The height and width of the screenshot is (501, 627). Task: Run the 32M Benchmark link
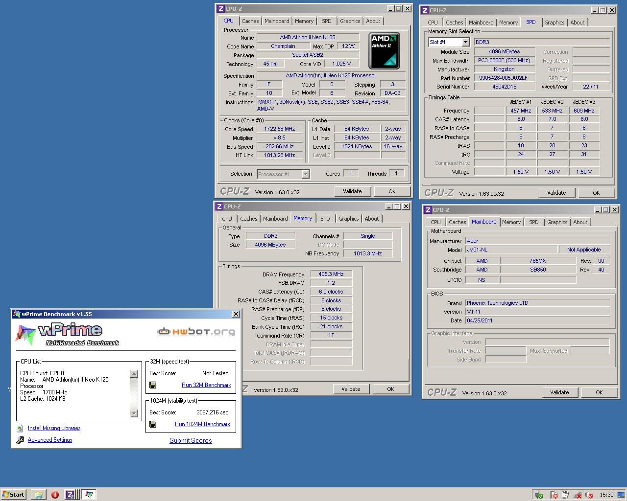[206, 385]
